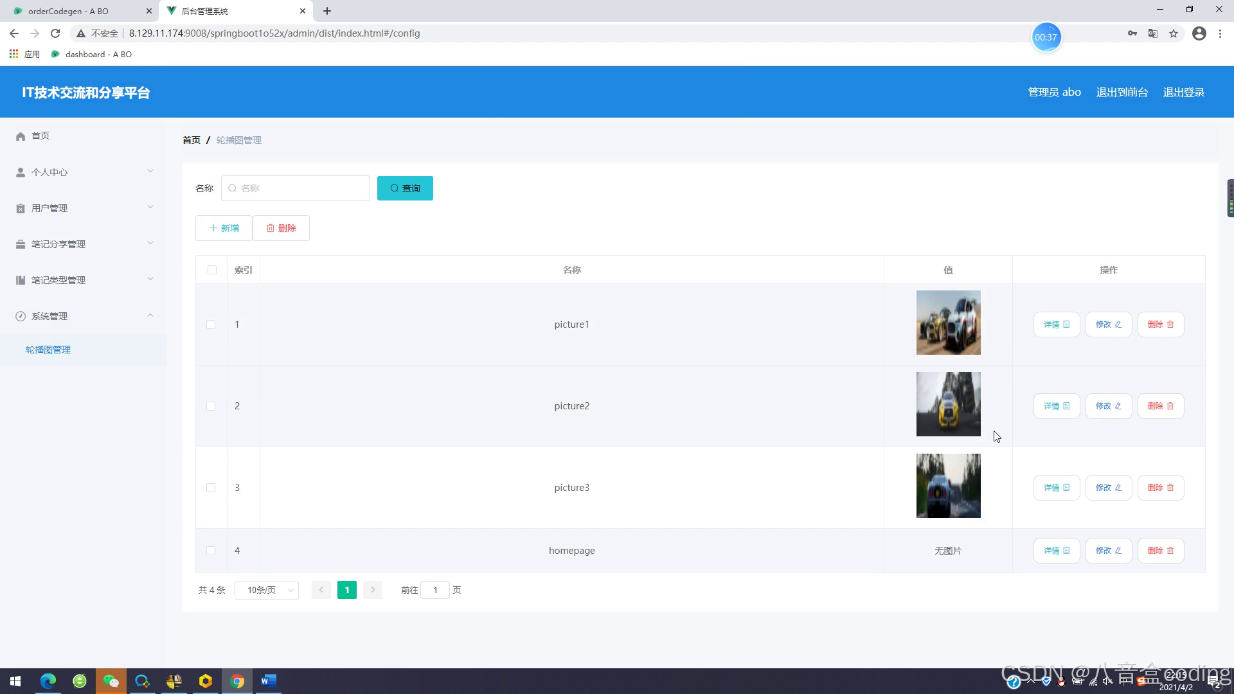Click the Chrome icon in the taskbar
Image resolution: width=1234 pixels, height=694 pixels.
[237, 681]
